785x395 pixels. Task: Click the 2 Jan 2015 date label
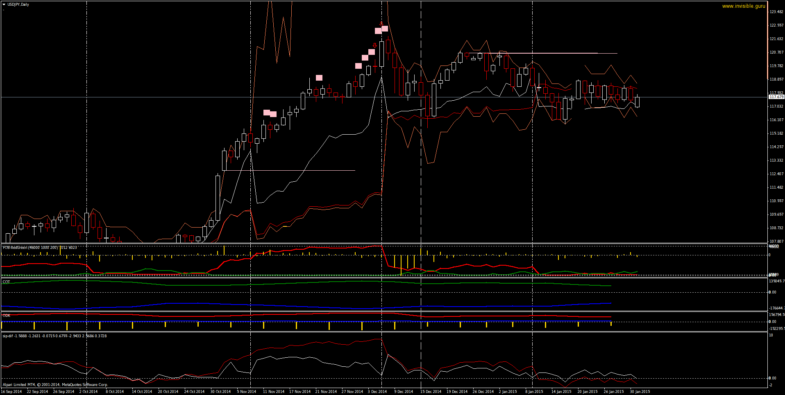(x=508, y=391)
